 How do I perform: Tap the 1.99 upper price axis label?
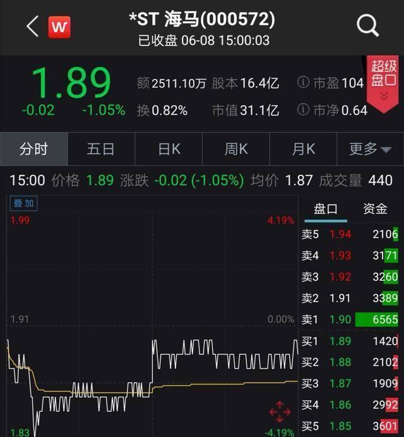[x=20, y=220]
